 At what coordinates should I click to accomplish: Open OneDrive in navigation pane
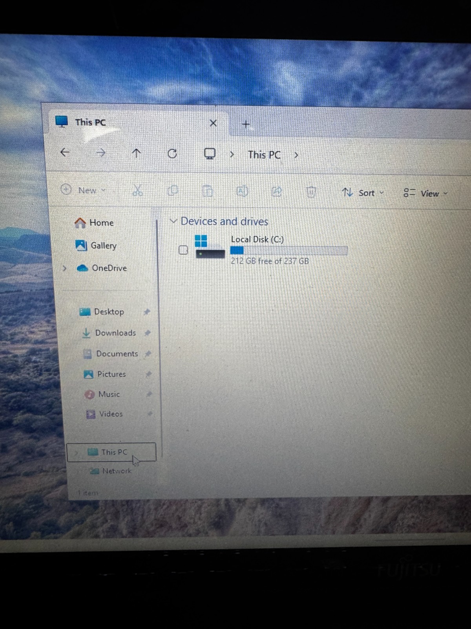click(102, 268)
